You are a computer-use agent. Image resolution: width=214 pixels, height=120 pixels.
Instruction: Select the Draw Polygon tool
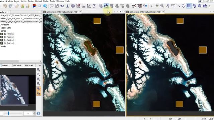pyautogui.click(x=194, y=6)
